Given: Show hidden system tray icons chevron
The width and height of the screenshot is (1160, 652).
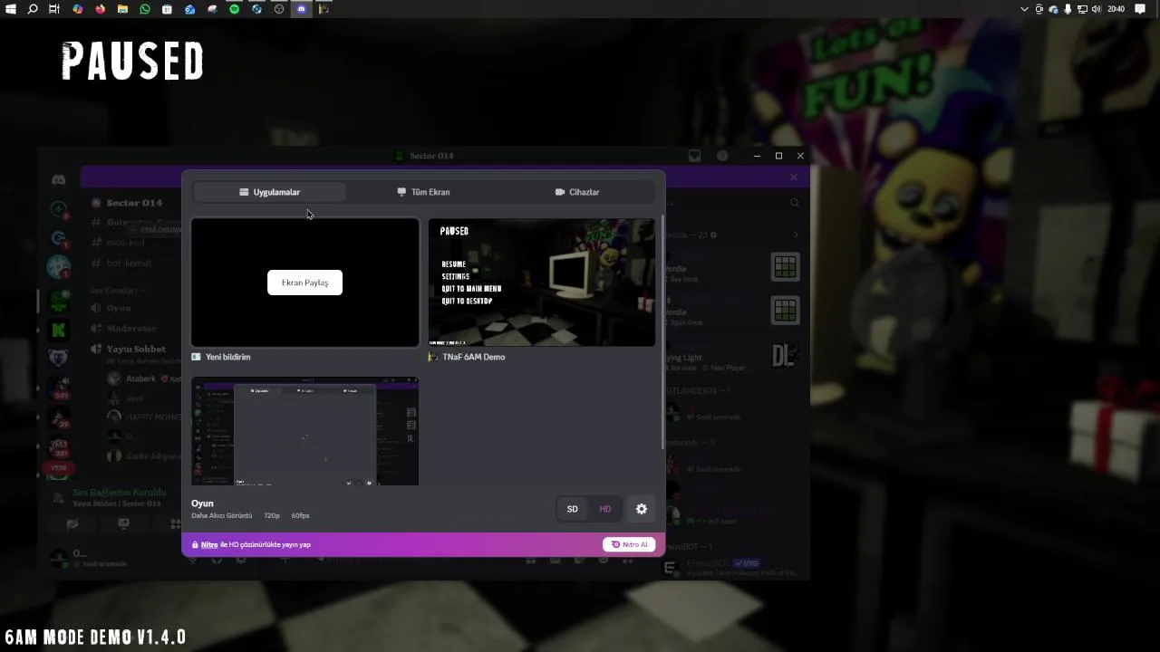Looking at the screenshot, I should [x=1025, y=9].
